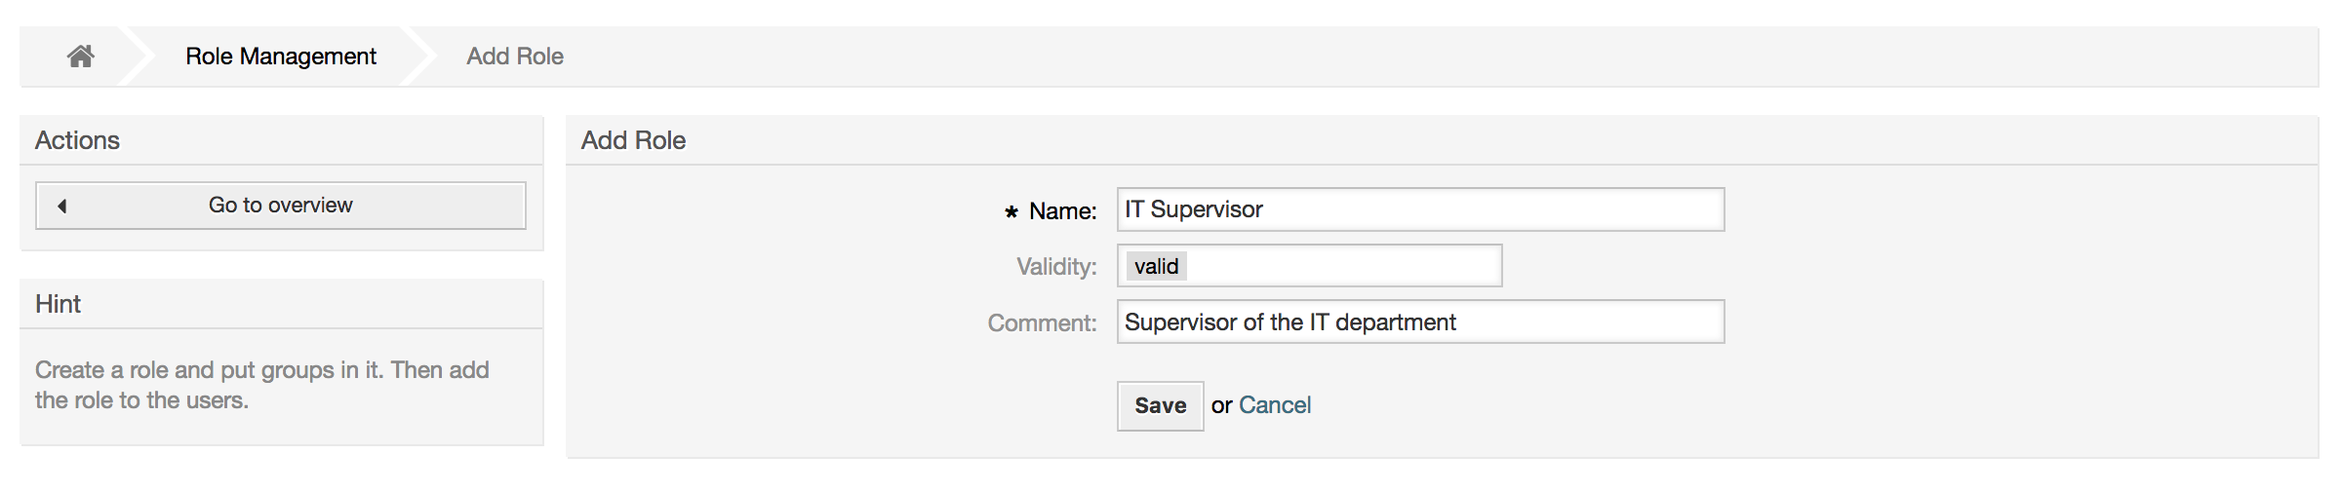The height and width of the screenshot is (492, 2341).
Task: Click the required asterisk beside Name
Action: click(1012, 211)
